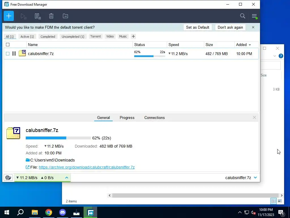The image size is (290, 218).
Task: Click Free Download Manager taskbar icon
Action: pos(90,212)
